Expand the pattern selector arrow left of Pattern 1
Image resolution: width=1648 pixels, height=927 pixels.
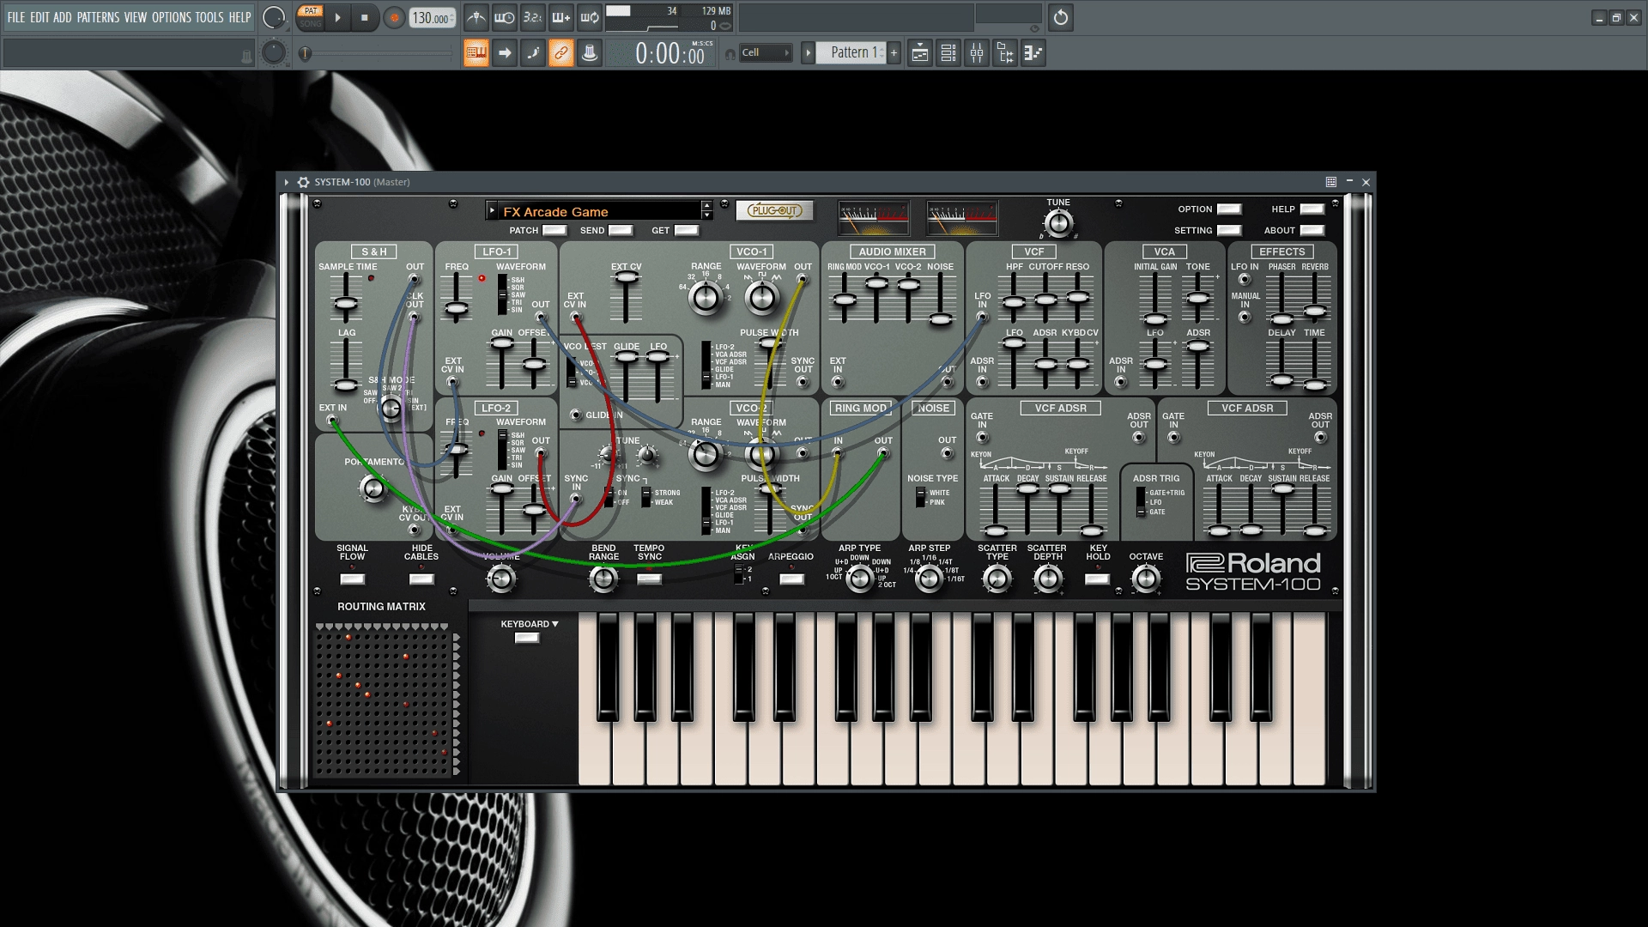(x=808, y=53)
